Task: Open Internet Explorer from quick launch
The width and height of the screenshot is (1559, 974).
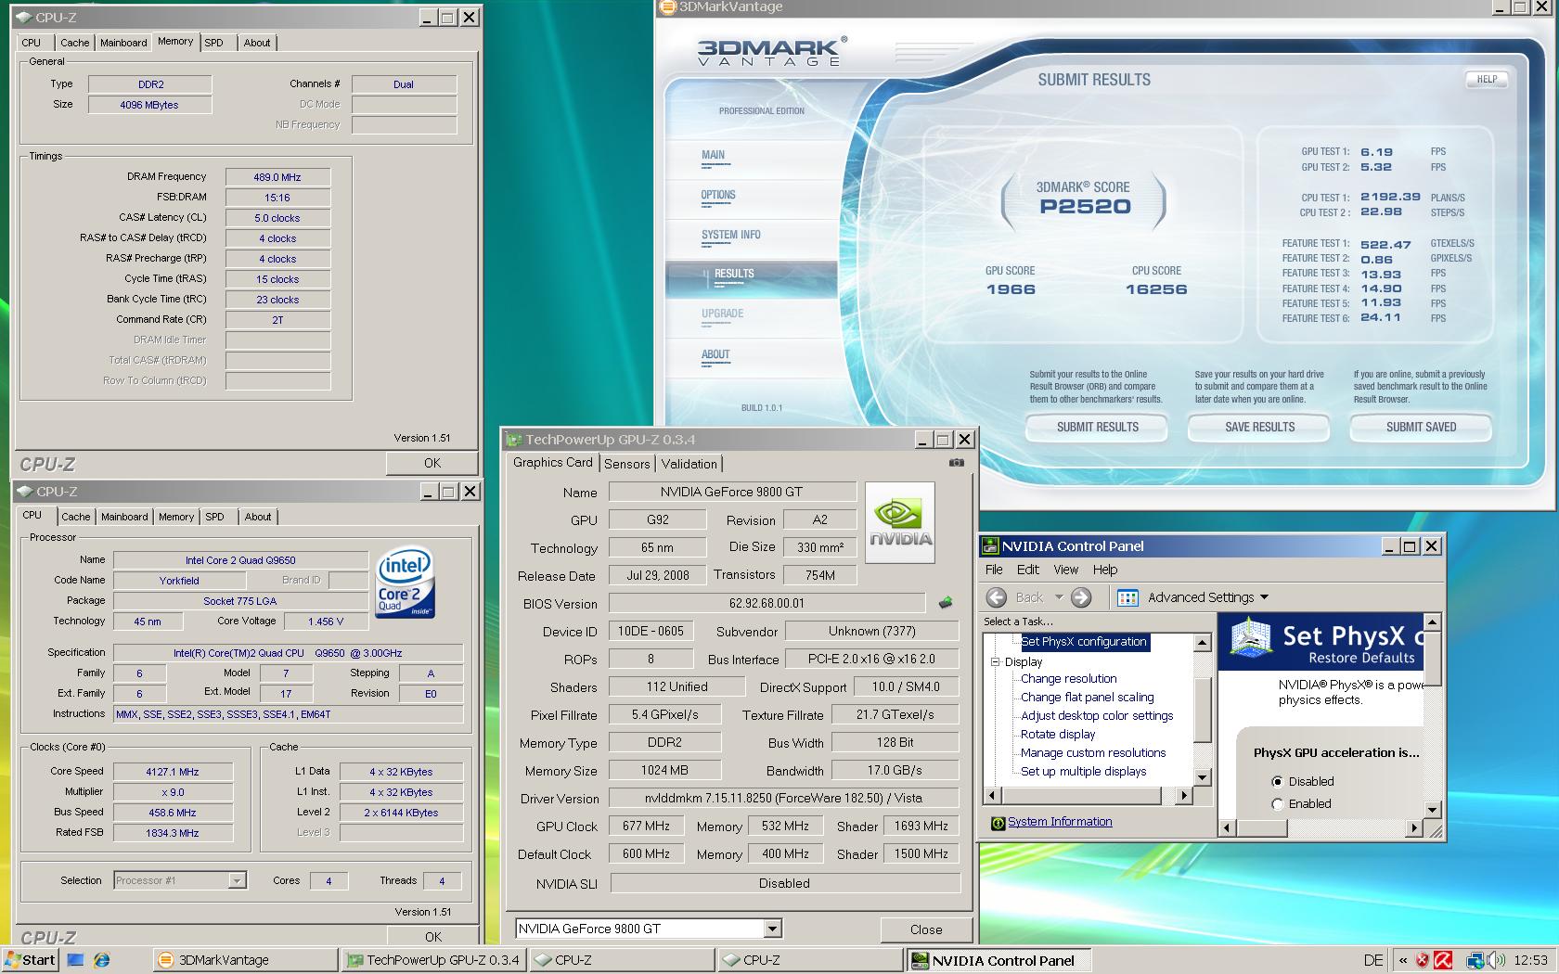Action: coord(102,960)
